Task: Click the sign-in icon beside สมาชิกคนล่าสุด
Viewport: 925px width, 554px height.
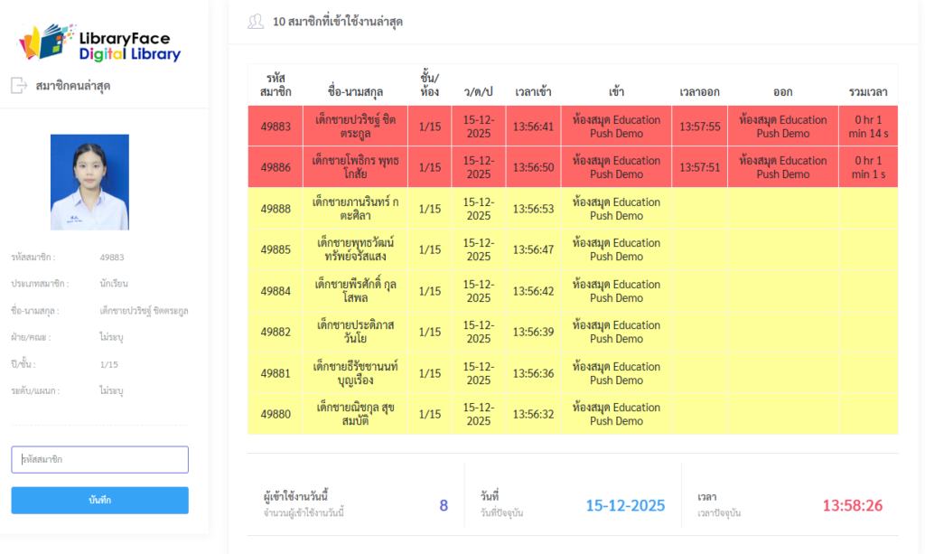Action: click(19, 86)
